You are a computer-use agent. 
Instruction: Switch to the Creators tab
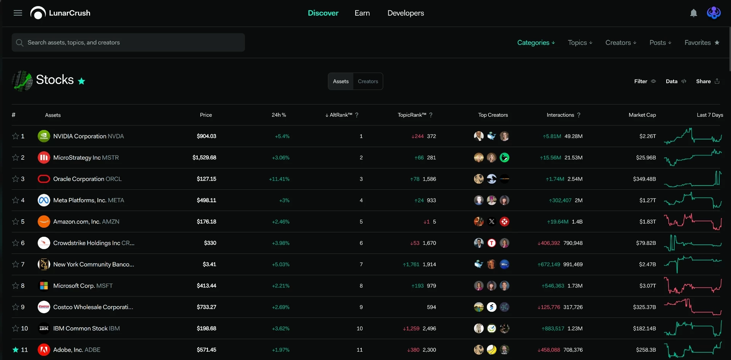click(x=368, y=81)
